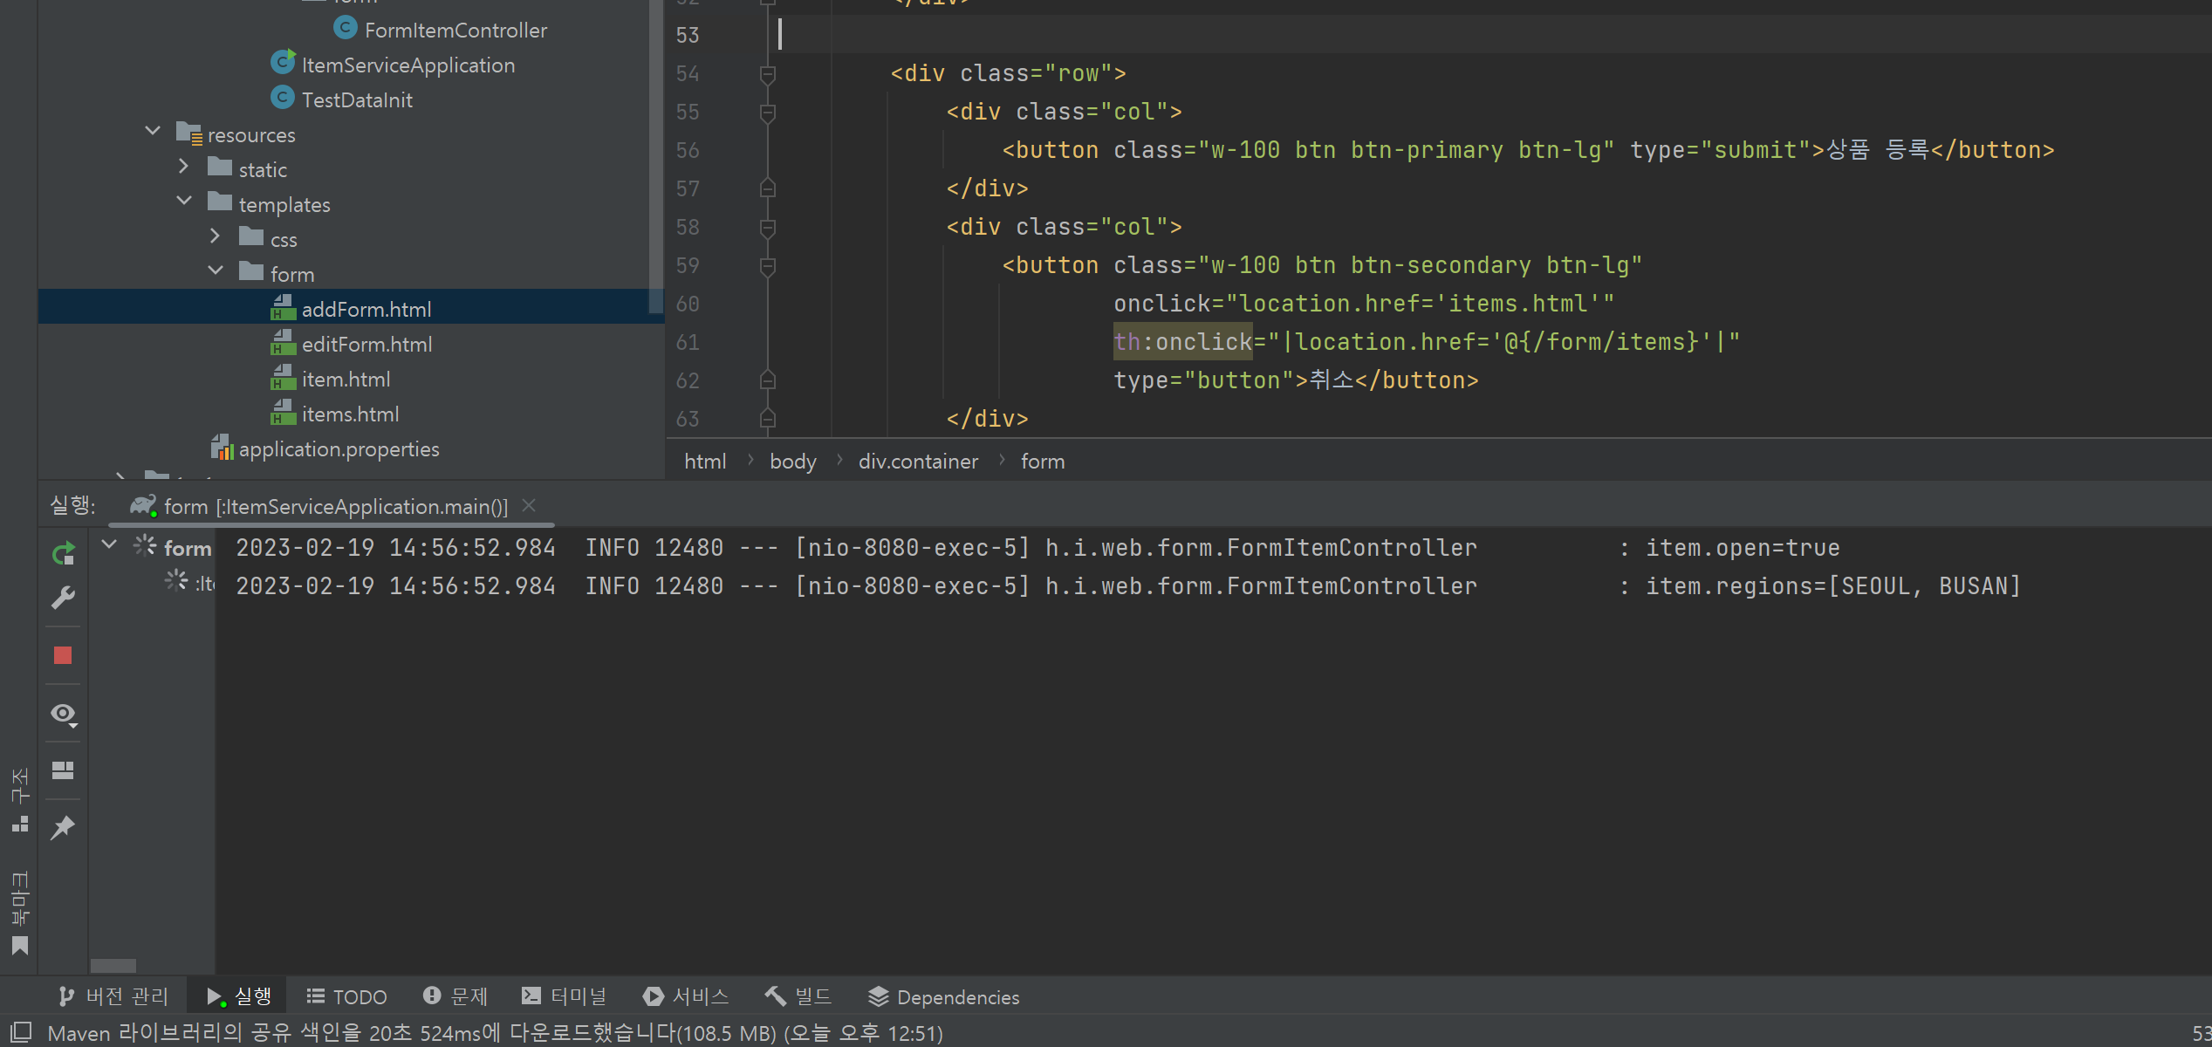Click the btn-primary submit button code on line 56

coord(1528,150)
